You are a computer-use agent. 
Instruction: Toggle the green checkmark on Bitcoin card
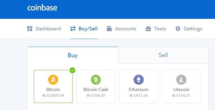pos(72,70)
